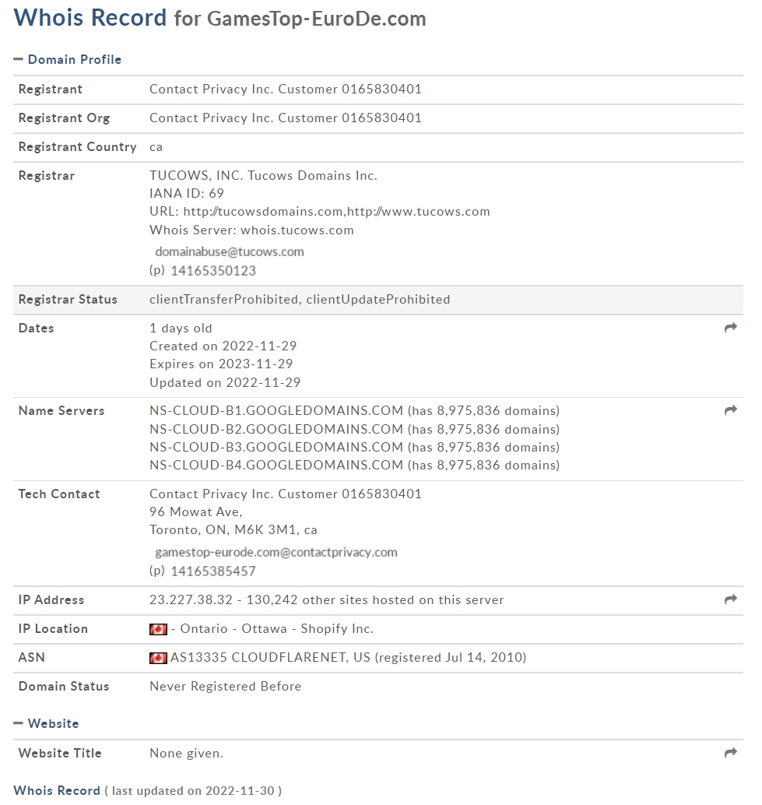Click the domainabuse@tucows.com email address
The image size is (762, 805).
point(230,251)
